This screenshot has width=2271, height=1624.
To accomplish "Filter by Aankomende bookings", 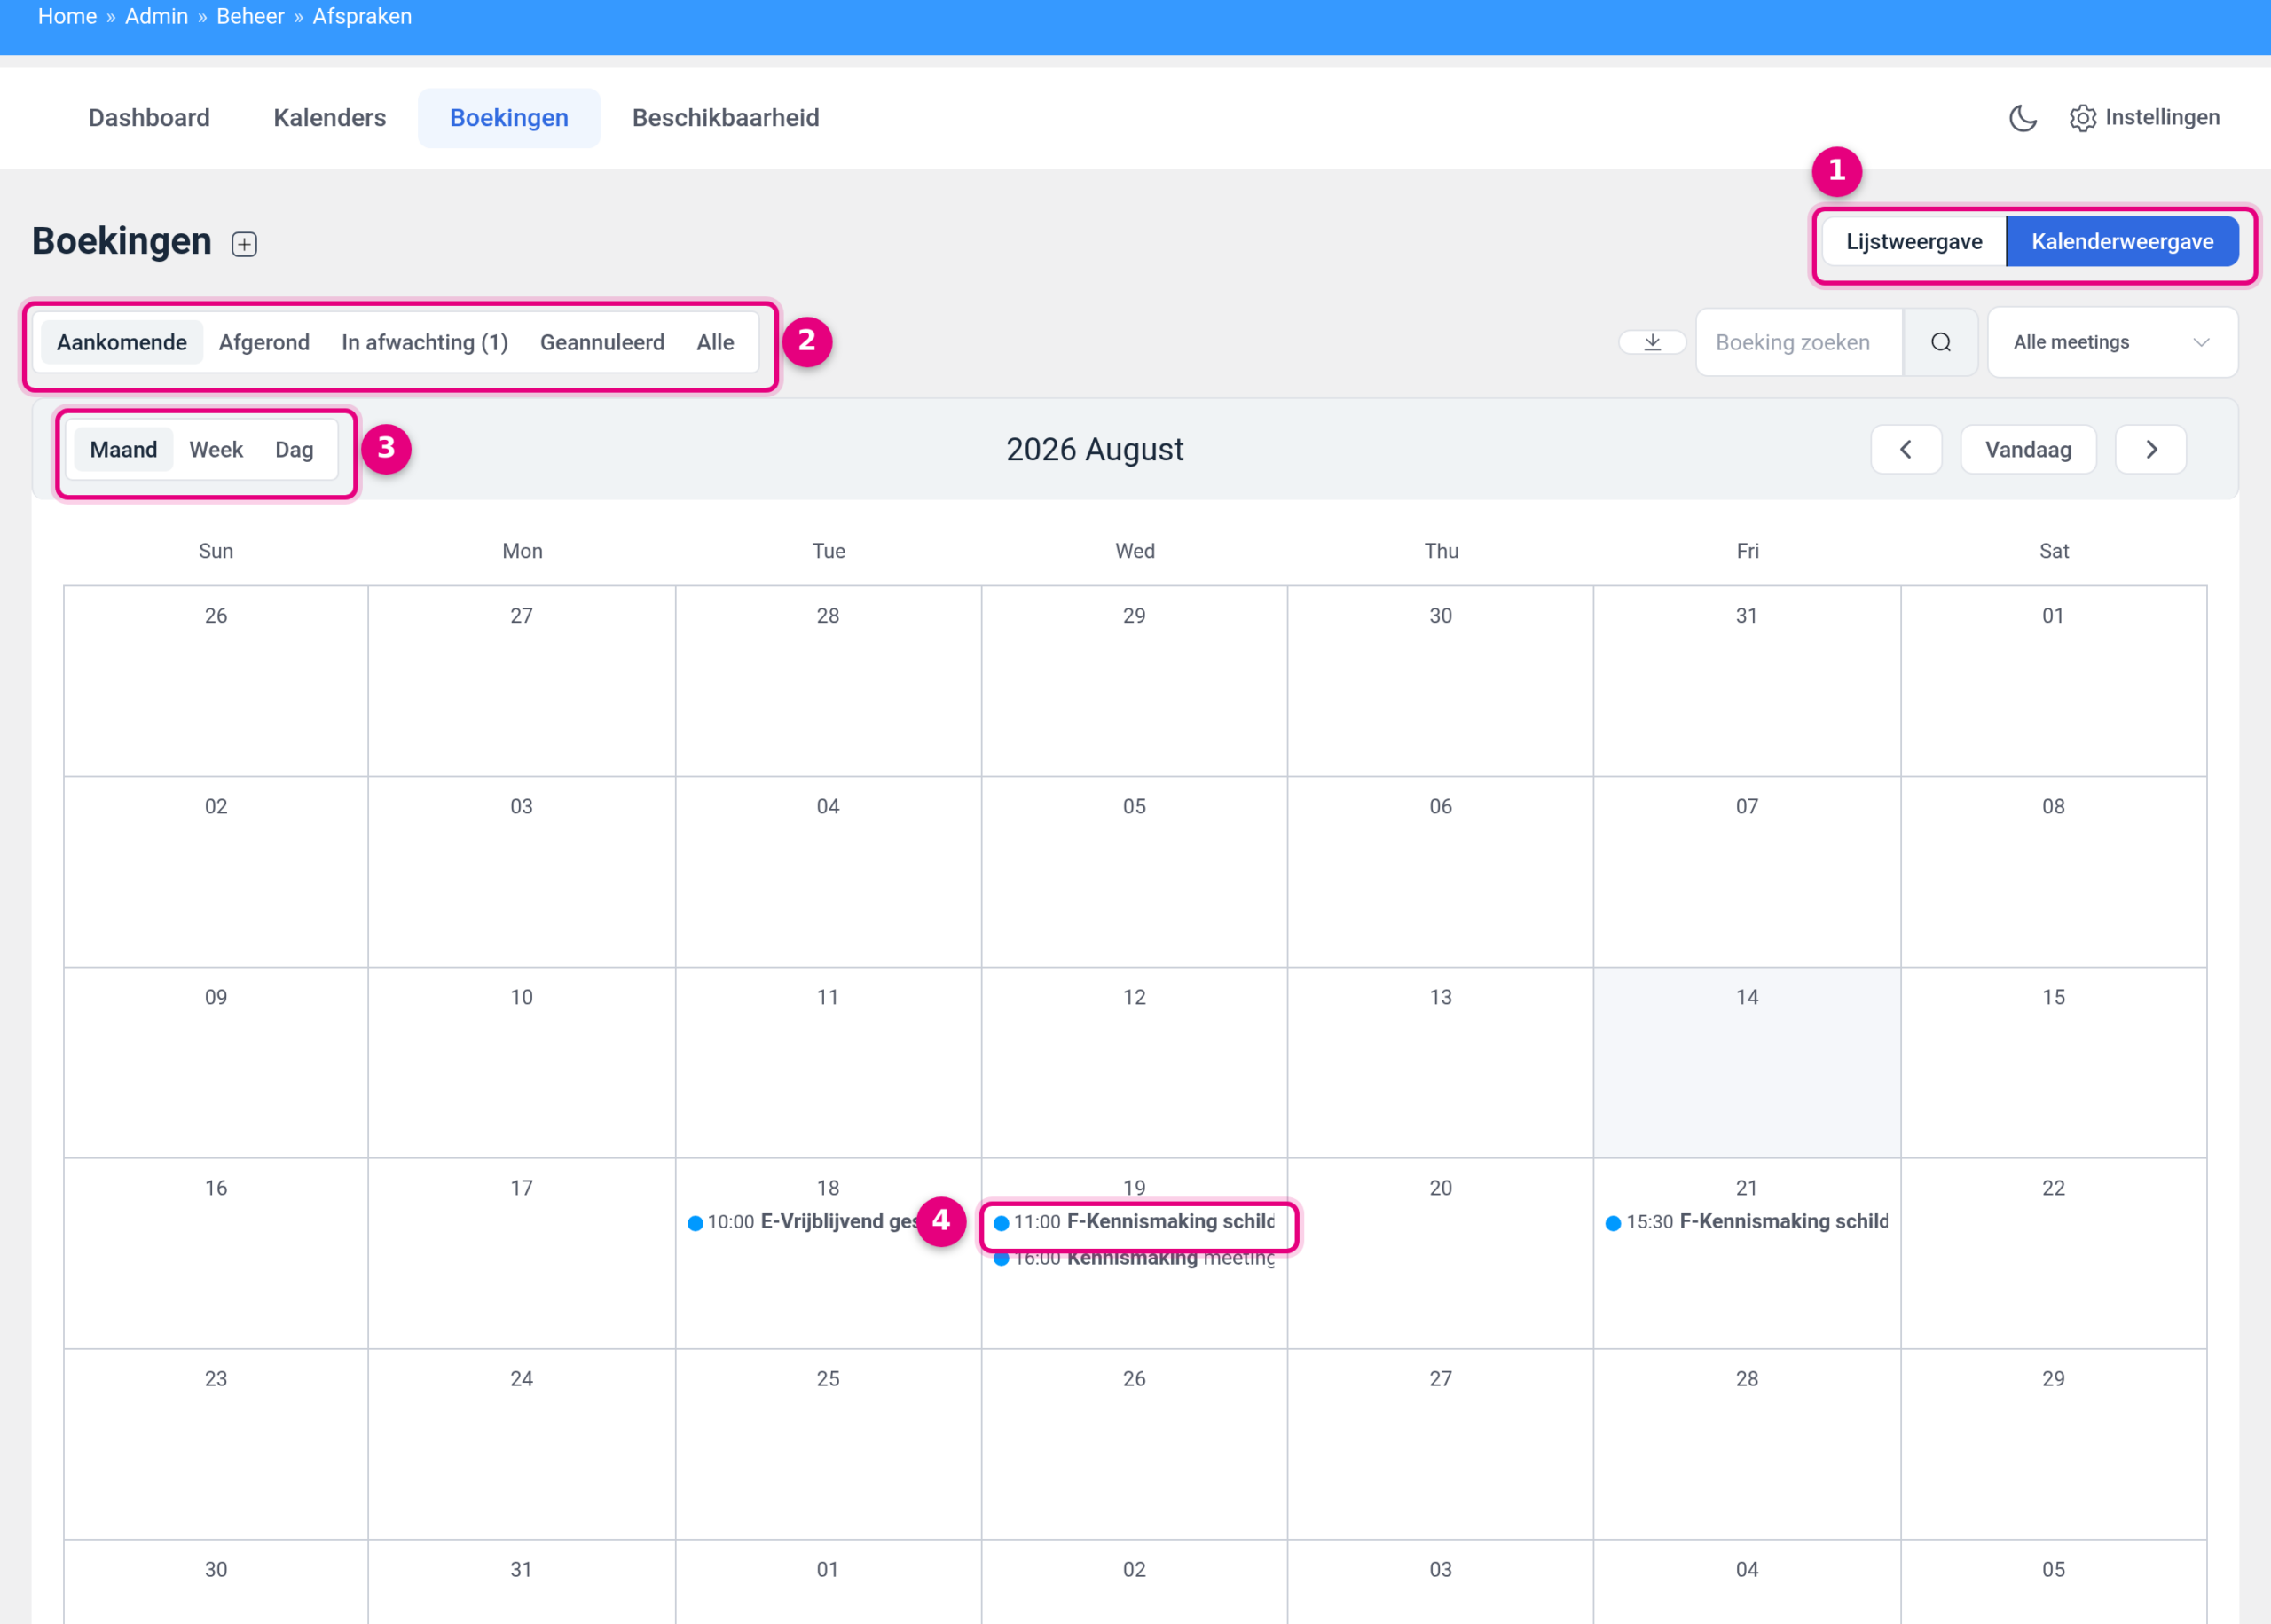I will tap(122, 342).
